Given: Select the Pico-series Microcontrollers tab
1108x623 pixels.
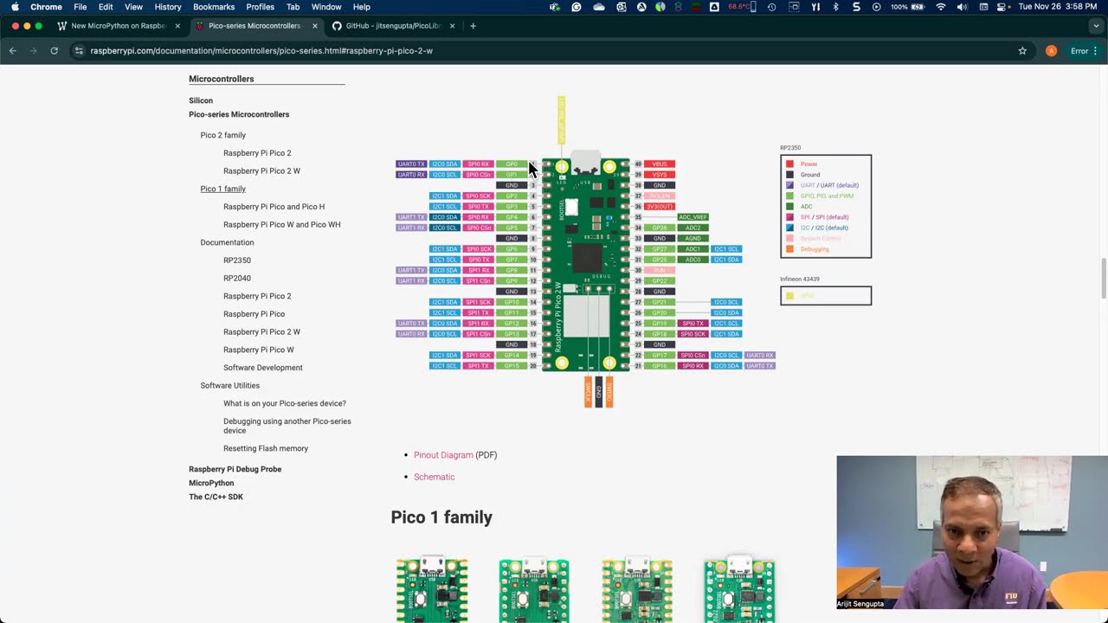Looking at the screenshot, I should [x=254, y=26].
